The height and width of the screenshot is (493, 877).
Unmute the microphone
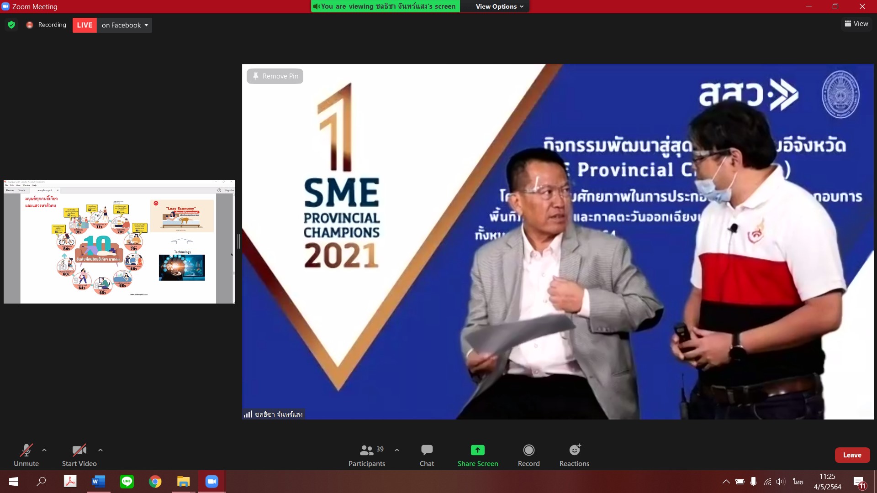(x=26, y=451)
